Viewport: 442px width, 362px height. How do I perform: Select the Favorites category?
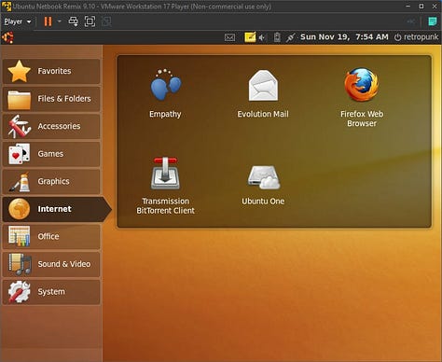click(51, 71)
